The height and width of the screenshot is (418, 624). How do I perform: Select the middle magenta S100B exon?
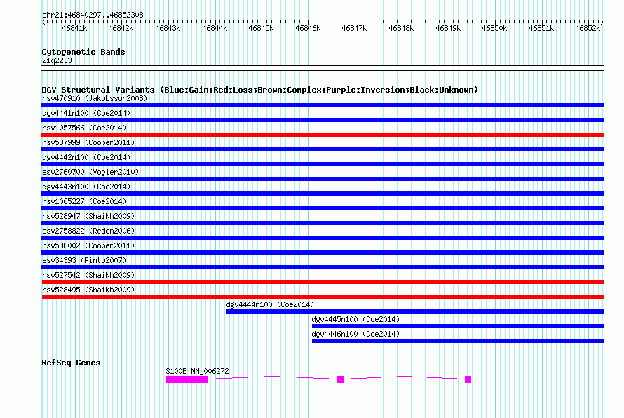pyautogui.click(x=341, y=379)
